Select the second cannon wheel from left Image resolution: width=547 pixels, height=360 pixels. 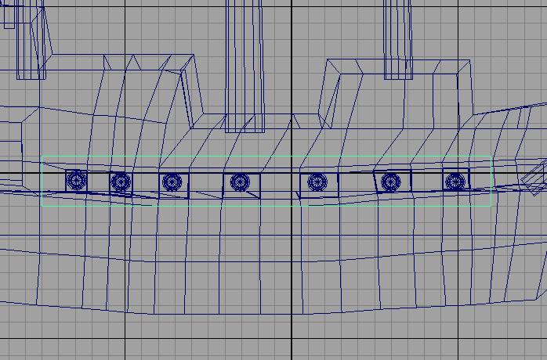click(x=121, y=182)
